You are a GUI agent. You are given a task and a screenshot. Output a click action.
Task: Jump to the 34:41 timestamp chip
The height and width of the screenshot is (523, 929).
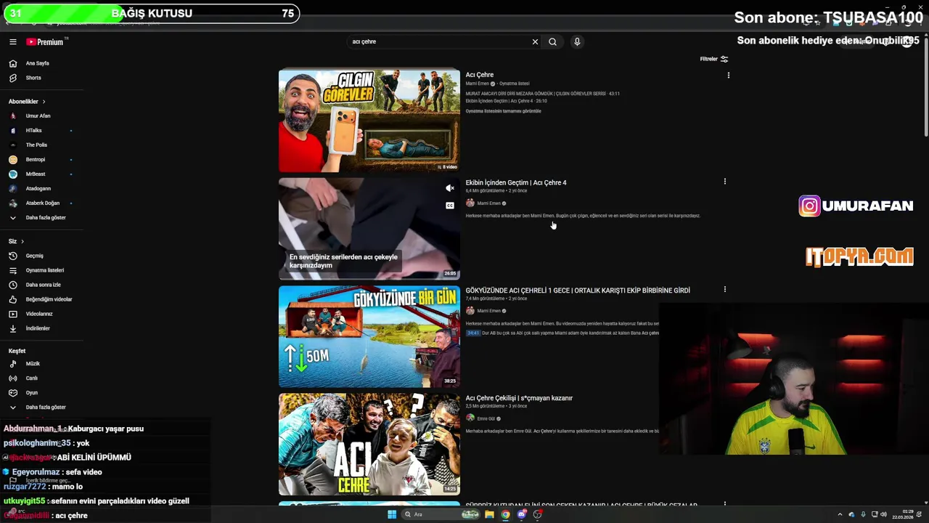pos(472,333)
